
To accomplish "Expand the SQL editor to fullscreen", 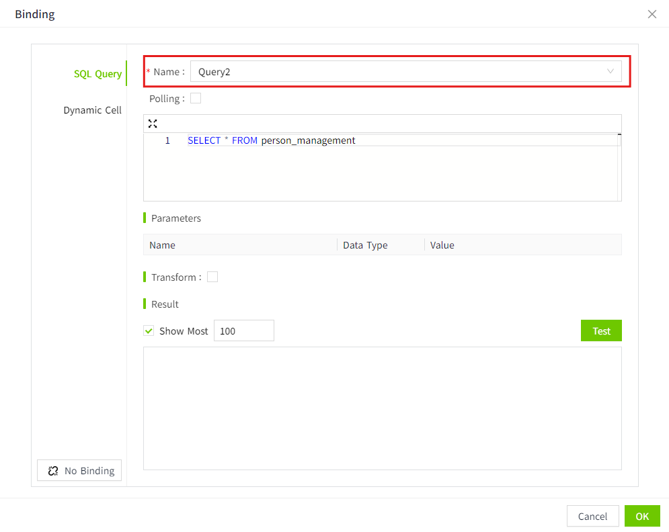I will 153,124.
